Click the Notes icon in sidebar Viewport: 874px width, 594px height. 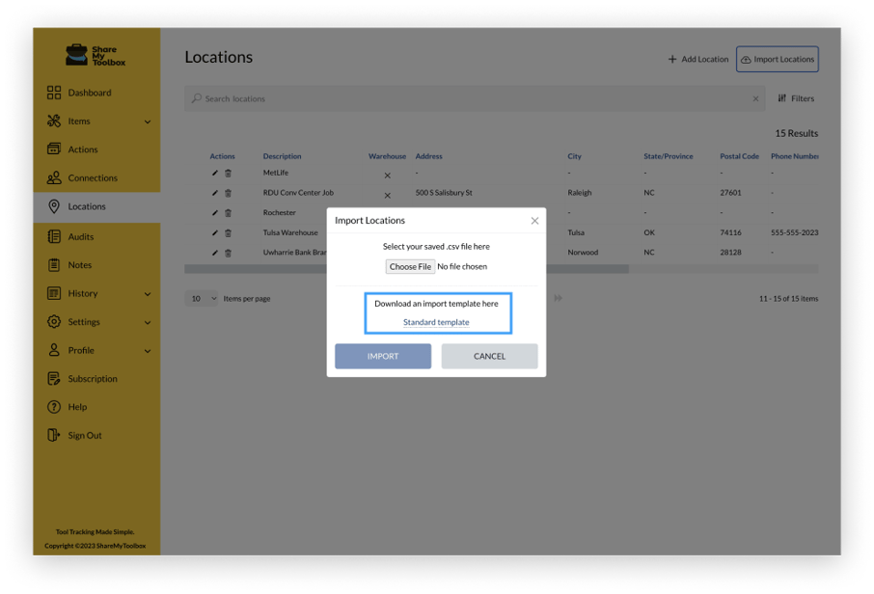[x=54, y=265]
